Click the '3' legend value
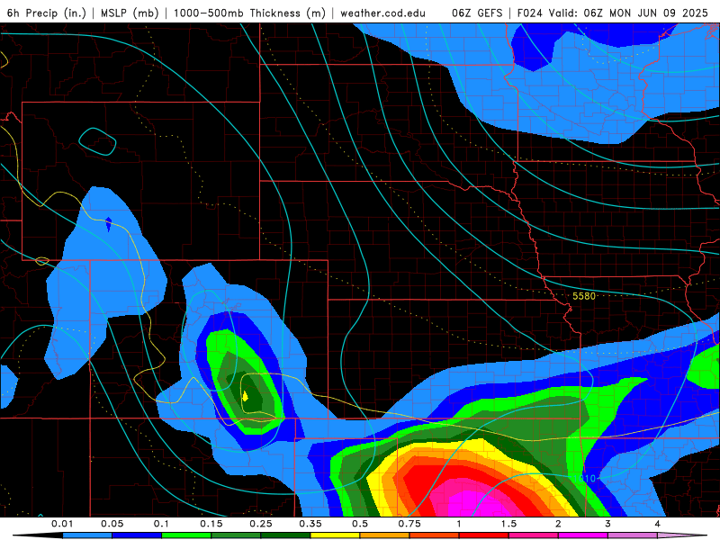720x540 pixels. coord(608,524)
